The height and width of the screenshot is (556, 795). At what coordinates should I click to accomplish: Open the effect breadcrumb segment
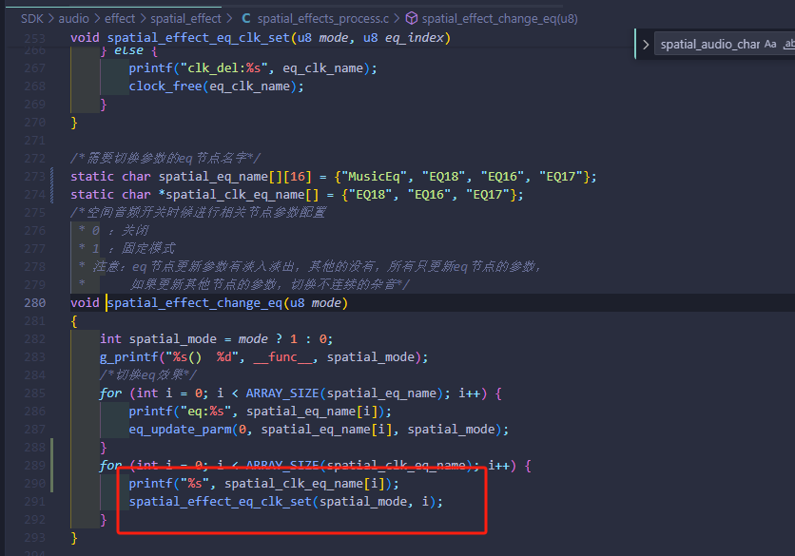pyautogui.click(x=120, y=19)
